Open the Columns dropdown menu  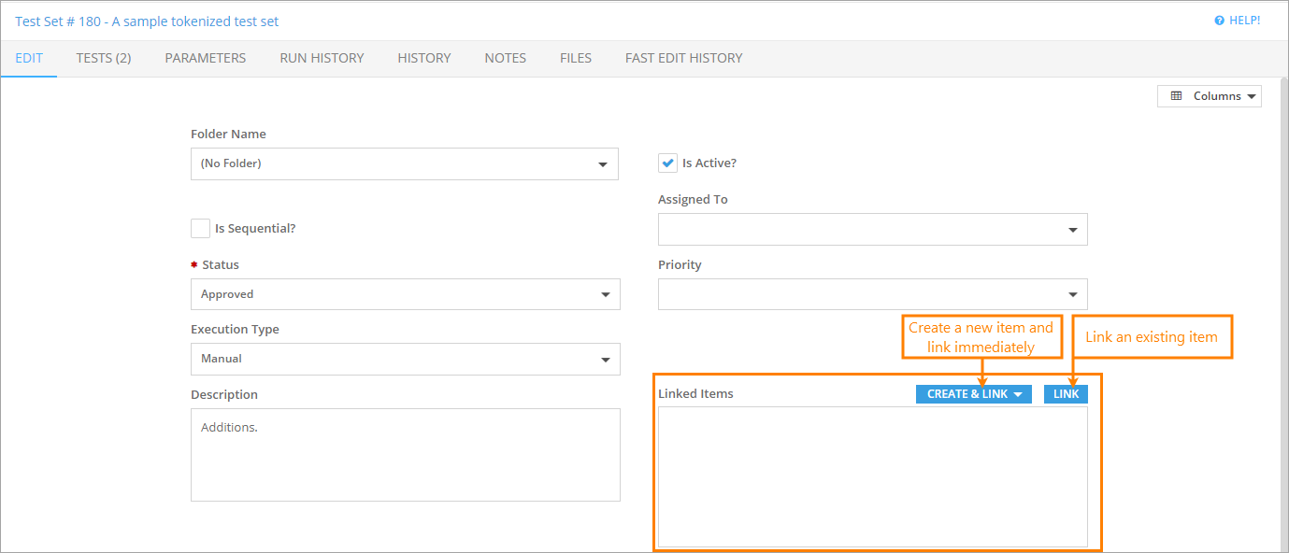(x=1210, y=96)
